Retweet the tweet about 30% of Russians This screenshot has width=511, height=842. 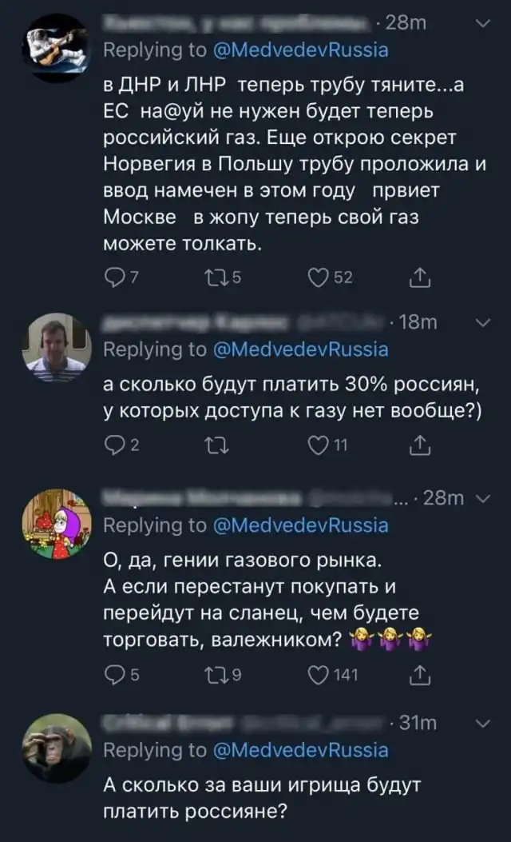coord(214,447)
